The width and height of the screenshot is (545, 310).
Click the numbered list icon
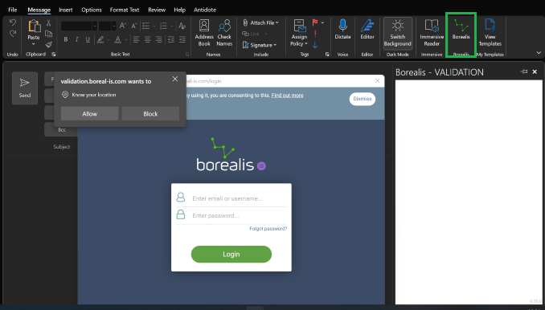pyautogui.click(x=163, y=26)
